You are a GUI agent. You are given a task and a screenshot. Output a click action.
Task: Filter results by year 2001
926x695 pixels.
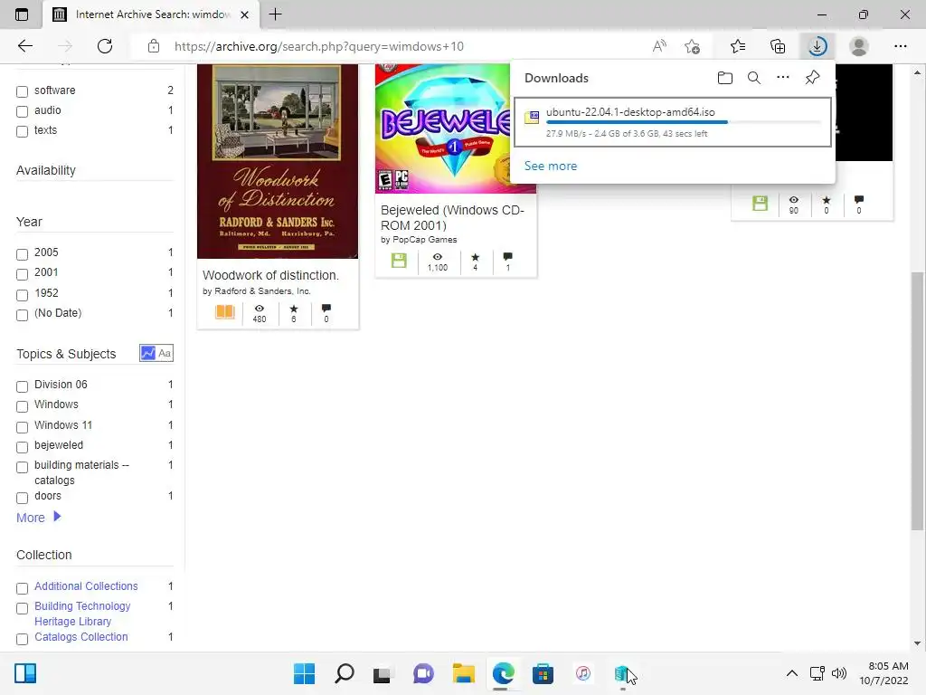(x=22, y=274)
